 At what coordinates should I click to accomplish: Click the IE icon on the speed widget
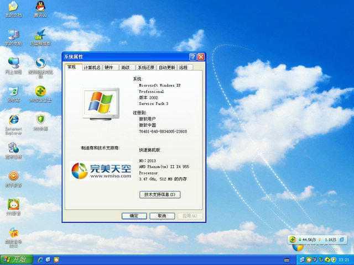coord(342,239)
